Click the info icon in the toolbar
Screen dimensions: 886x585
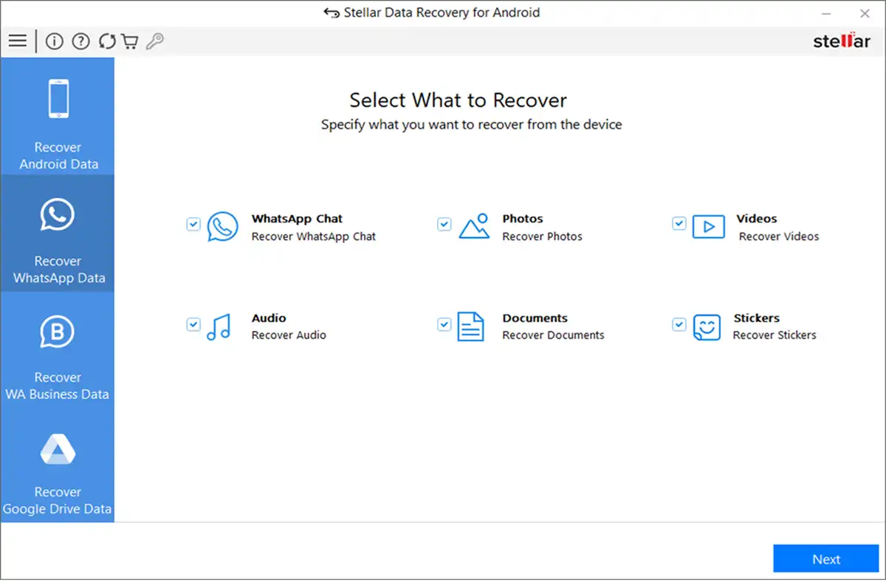54,41
